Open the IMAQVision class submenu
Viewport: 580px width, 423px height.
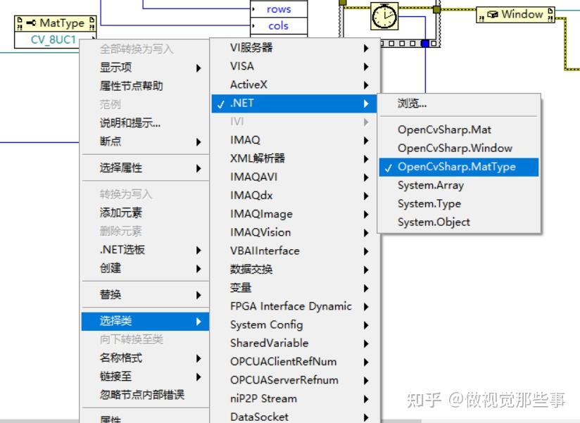[x=295, y=232]
